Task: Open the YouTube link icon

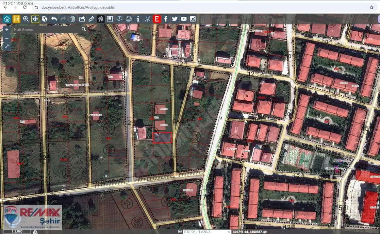Action: click(x=184, y=19)
